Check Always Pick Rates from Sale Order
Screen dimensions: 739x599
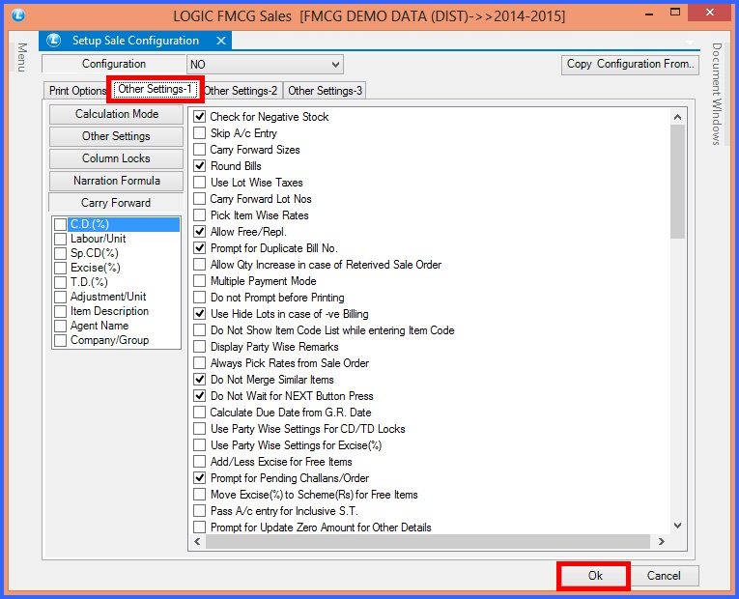[200, 363]
